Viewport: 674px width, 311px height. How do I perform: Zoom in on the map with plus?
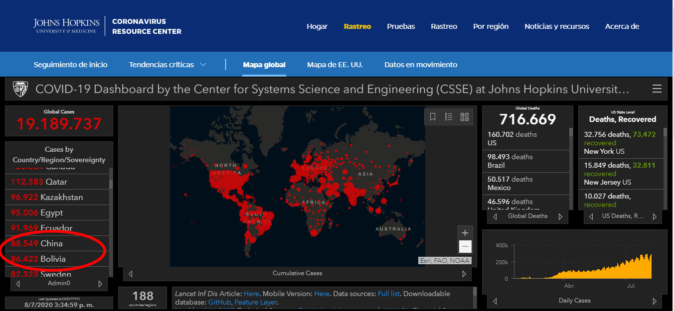pyautogui.click(x=465, y=232)
